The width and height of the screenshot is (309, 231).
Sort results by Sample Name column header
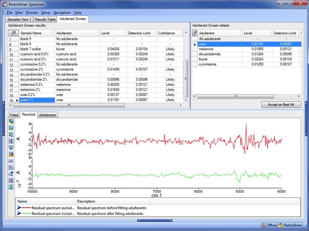click(37, 33)
